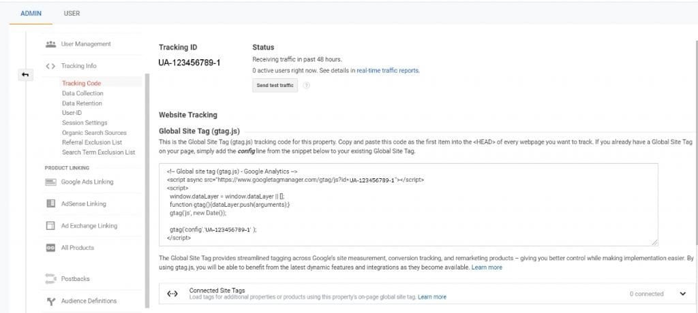Open AdSense Linking

coord(83,203)
